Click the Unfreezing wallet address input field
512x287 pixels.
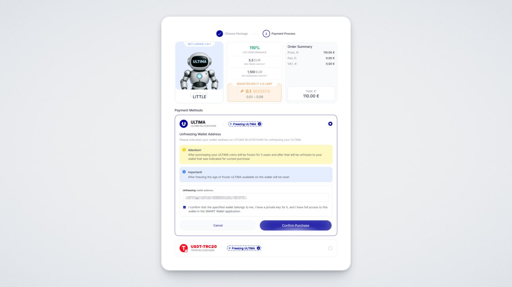tap(256, 198)
